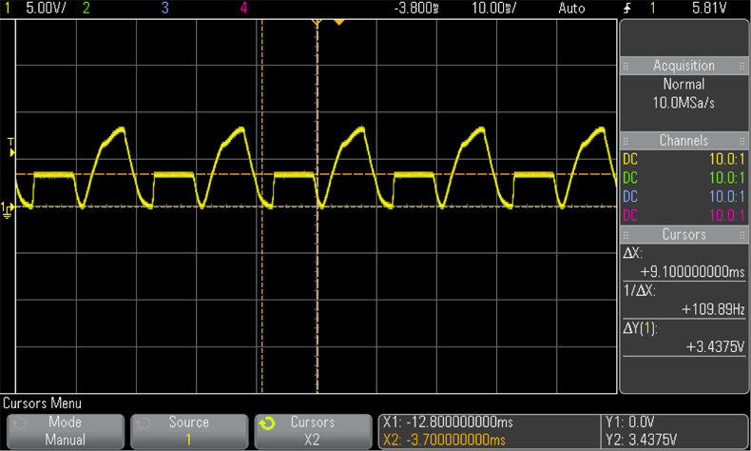Toggle channel 4 in the top bar
Image resolution: width=751 pixels, height=451 pixels.
click(x=244, y=9)
